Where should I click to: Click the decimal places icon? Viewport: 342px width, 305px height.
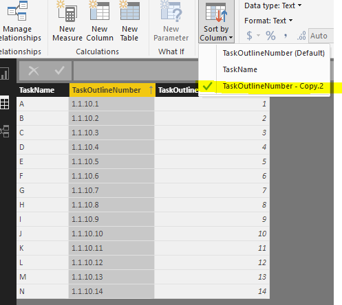pos(301,36)
